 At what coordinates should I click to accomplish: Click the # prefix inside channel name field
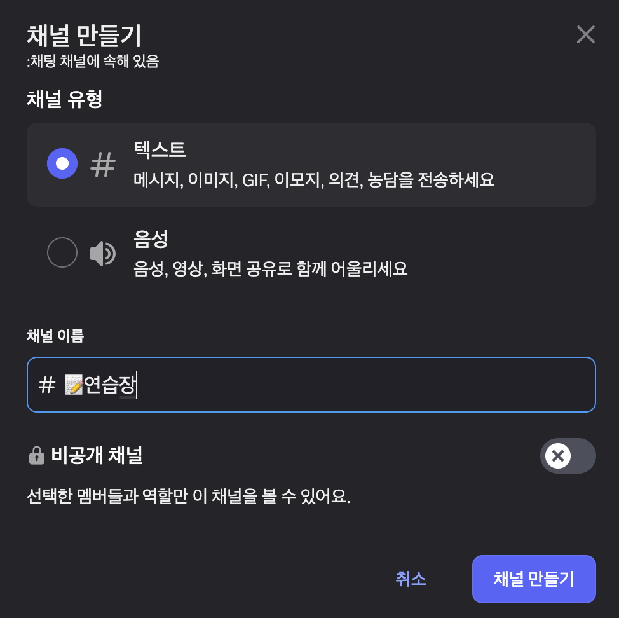[x=48, y=384]
